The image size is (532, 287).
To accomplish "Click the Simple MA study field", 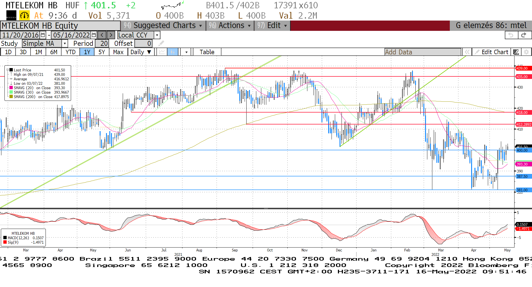I will click(42, 44).
